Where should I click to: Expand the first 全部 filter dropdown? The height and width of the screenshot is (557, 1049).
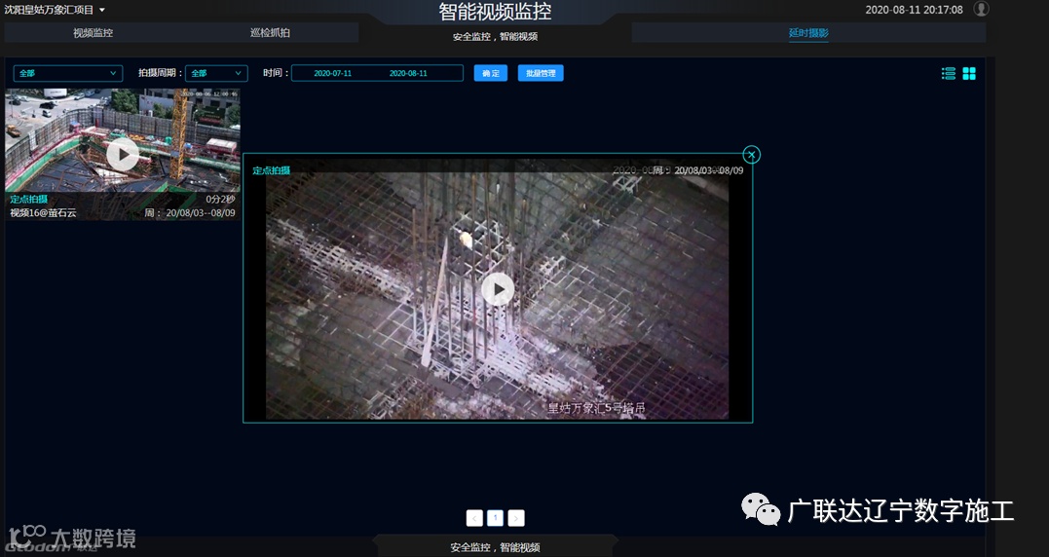coord(67,73)
